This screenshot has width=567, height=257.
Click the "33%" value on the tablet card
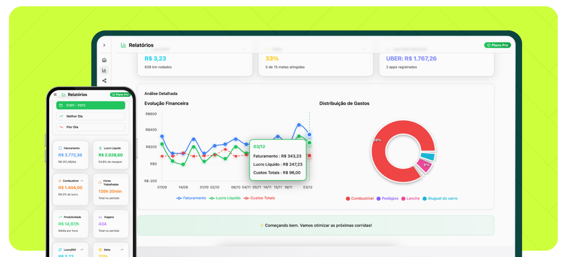pos(272,59)
